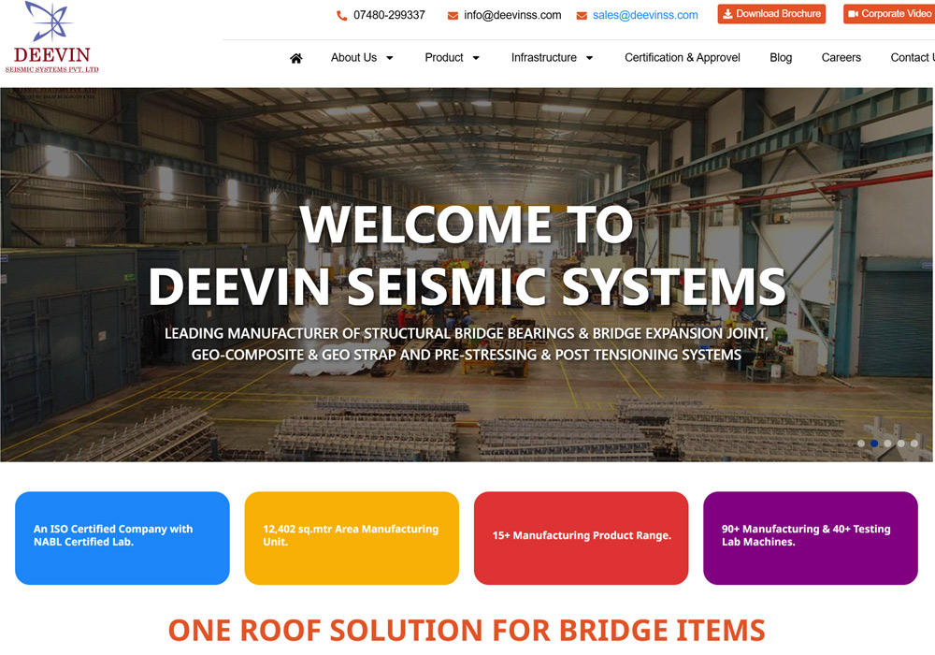Select the third carousel slide dot
935x655 pixels.
pyautogui.click(x=887, y=444)
